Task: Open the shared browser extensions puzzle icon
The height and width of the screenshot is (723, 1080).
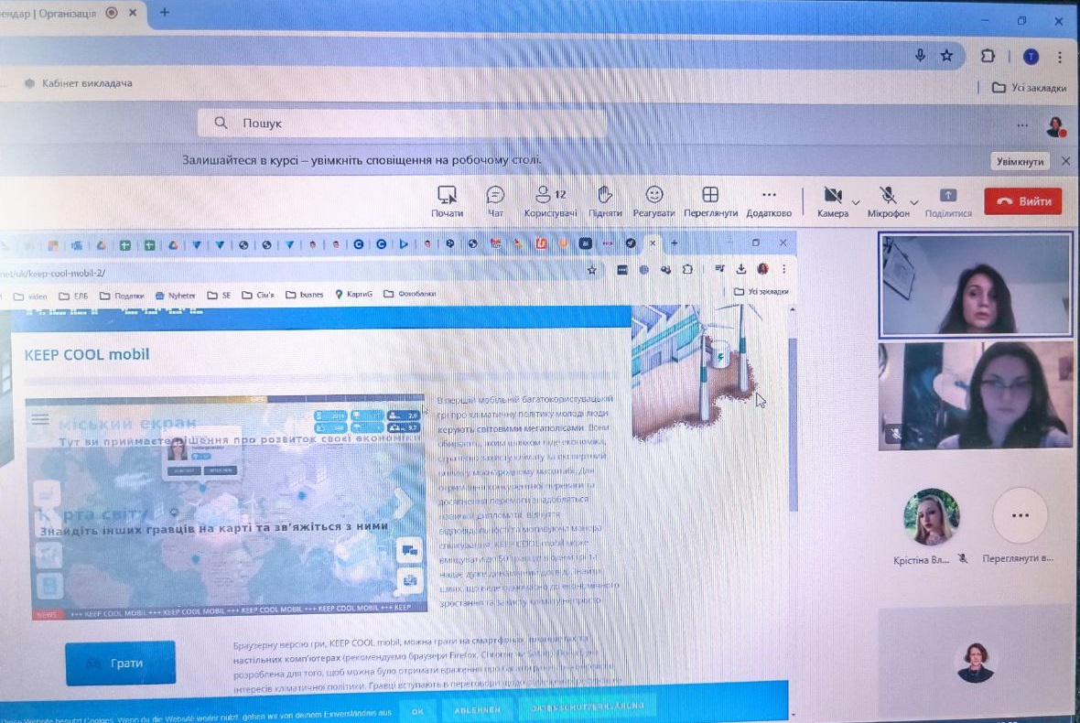Action: [x=687, y=269]
